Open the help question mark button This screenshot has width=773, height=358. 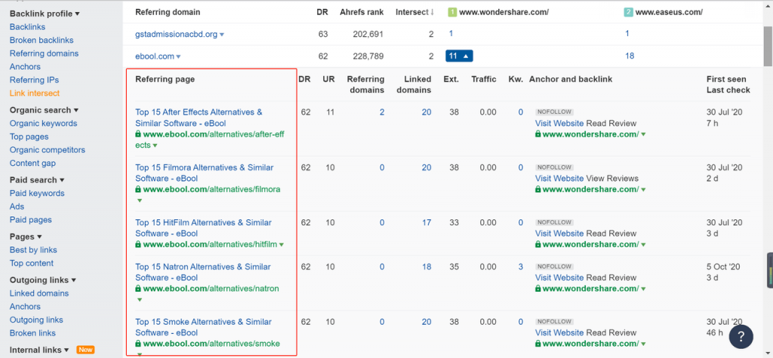(x=741, y=337)
